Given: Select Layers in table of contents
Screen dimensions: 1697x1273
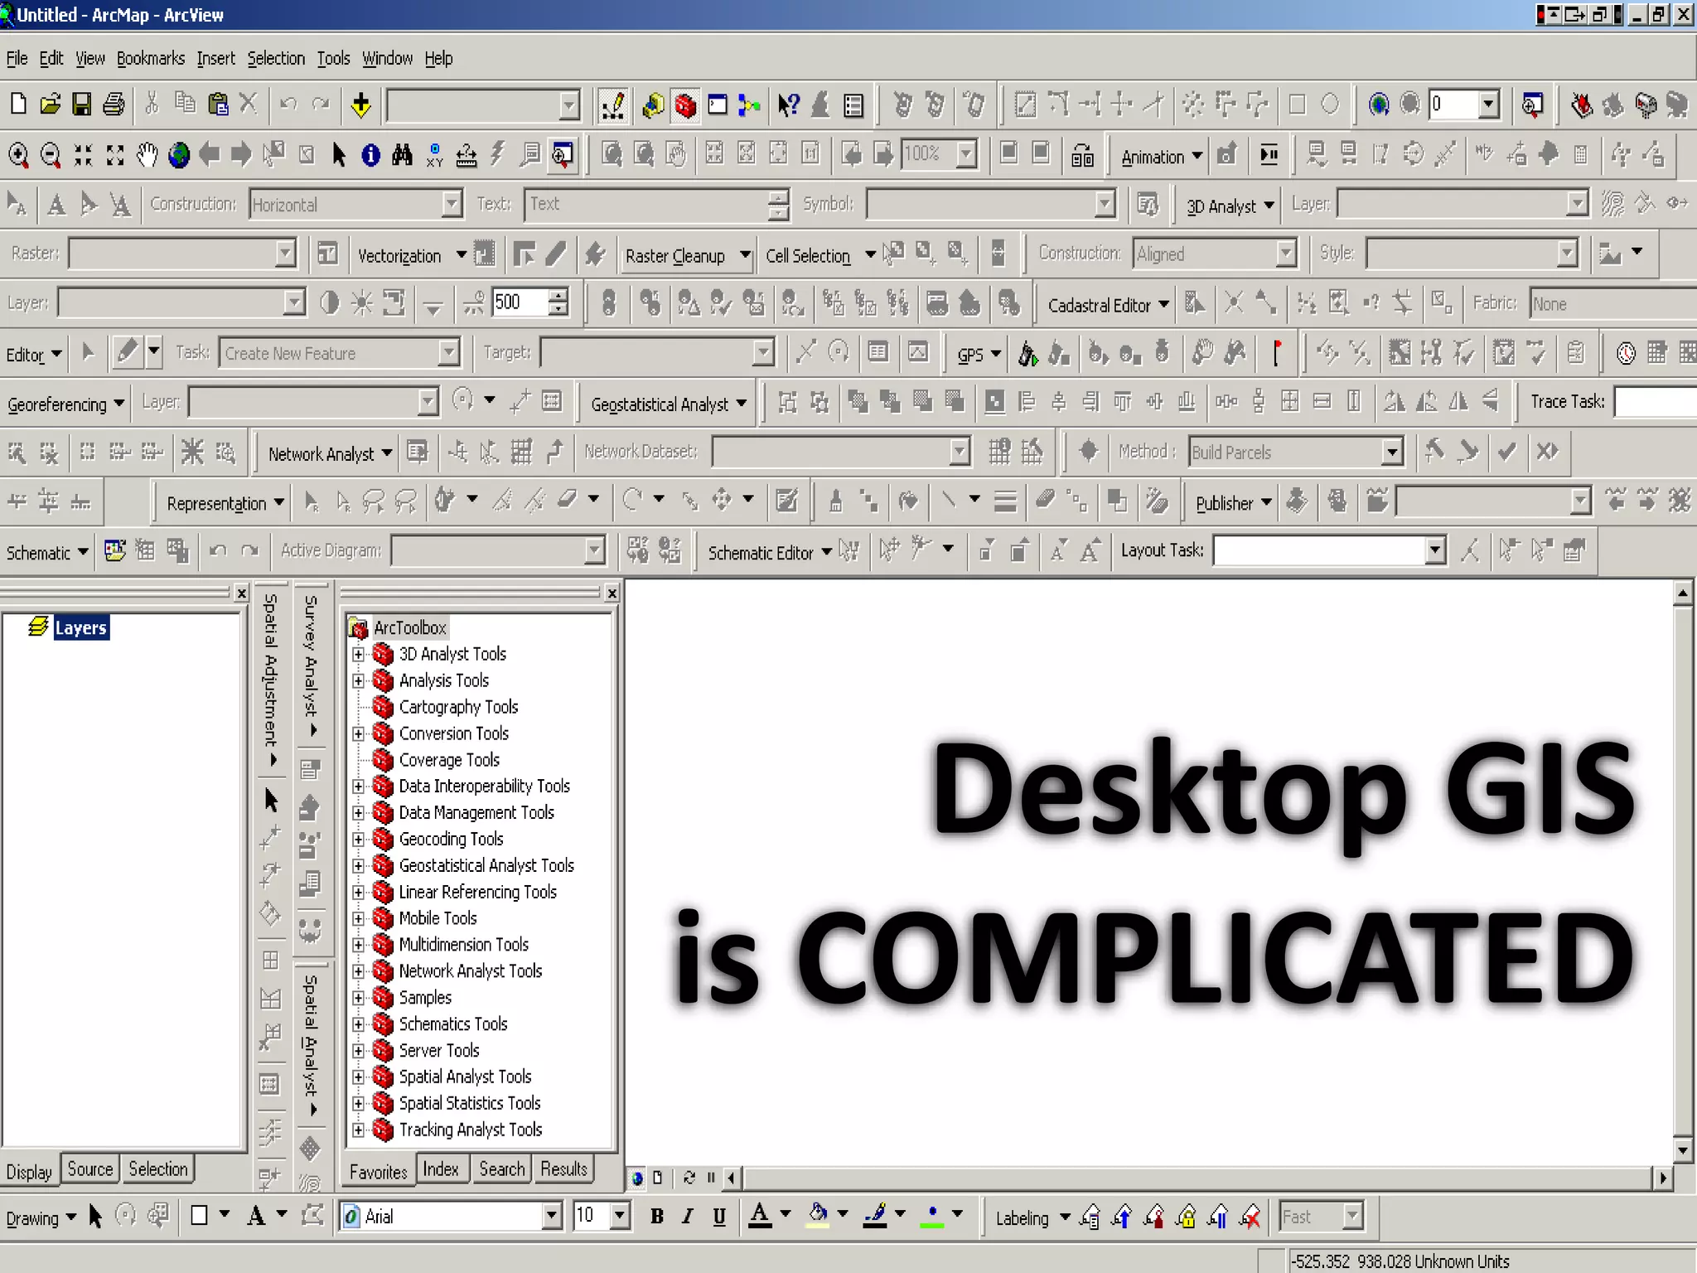Looking at the screenshot, I should pos(80,627).
